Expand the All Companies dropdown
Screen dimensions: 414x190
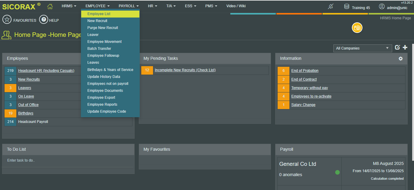(x=362, y=48)
